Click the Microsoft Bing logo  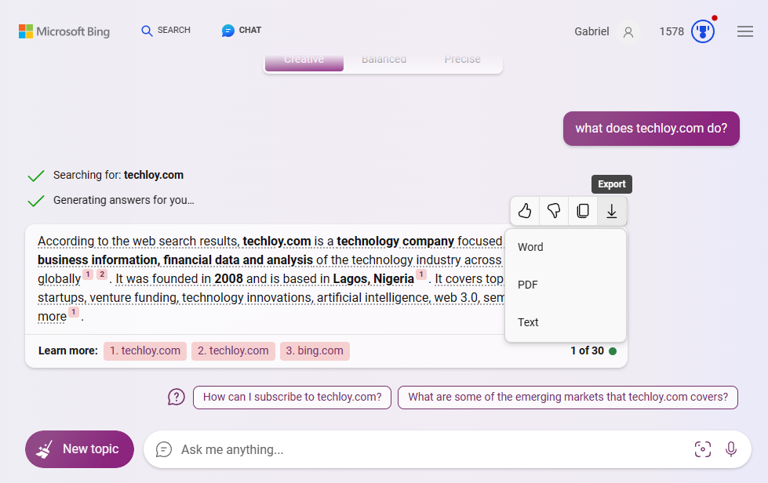[x=64, y=31]
